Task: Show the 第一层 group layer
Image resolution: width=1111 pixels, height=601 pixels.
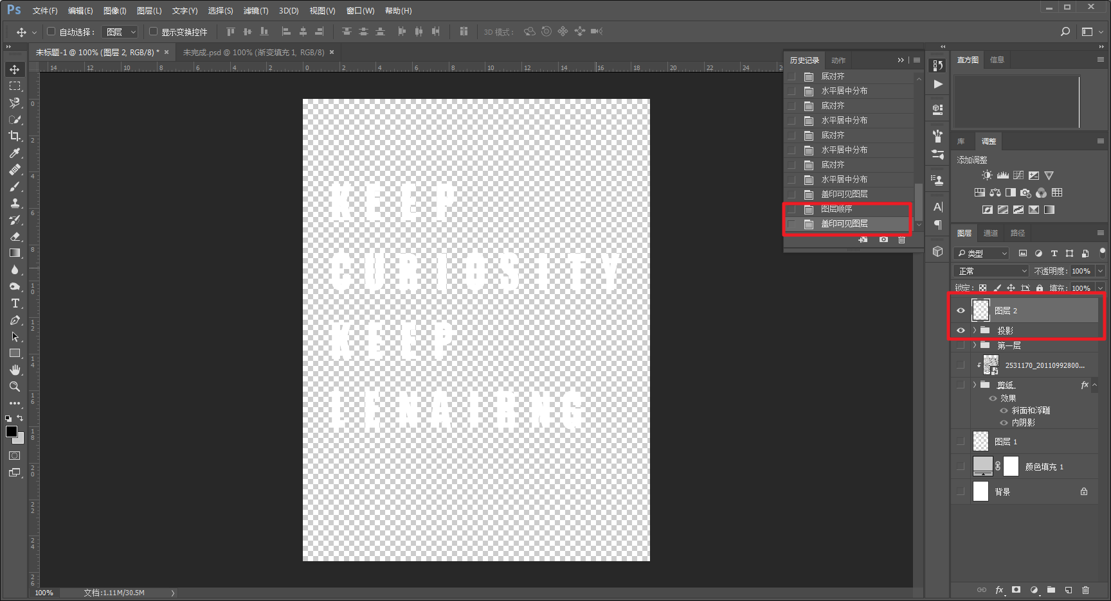Action: coord(961,345)
